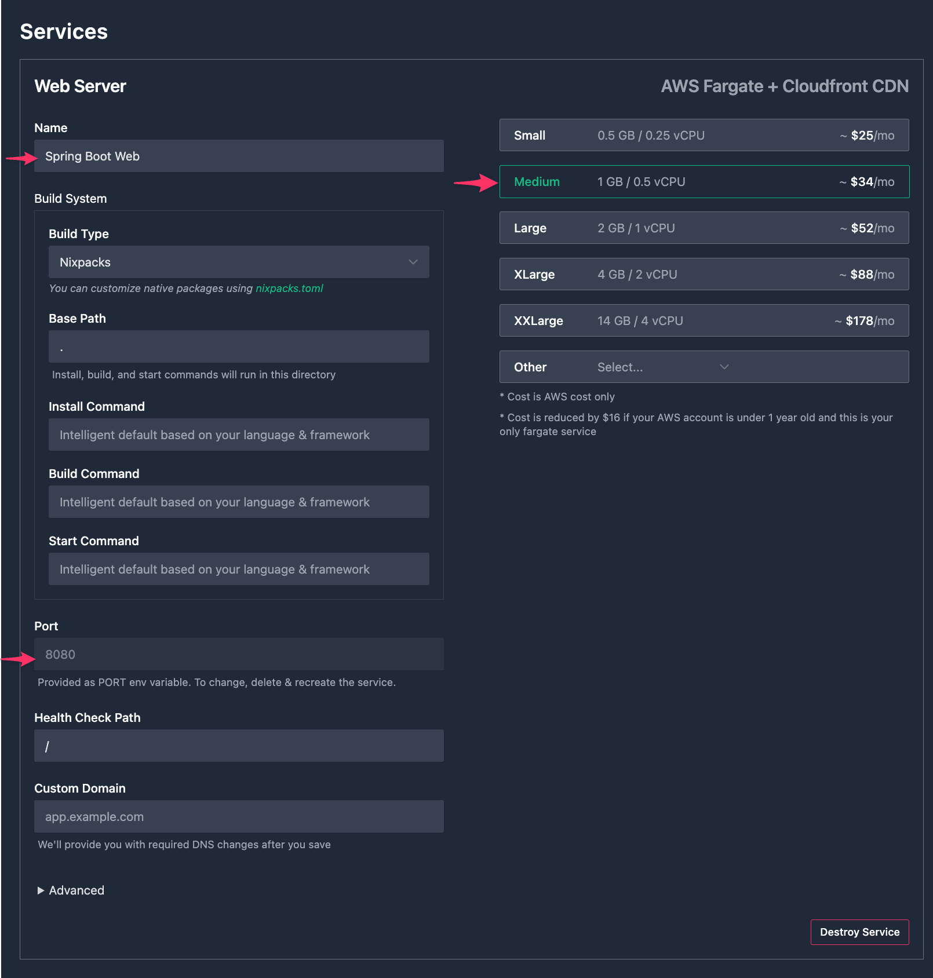This screenshot has height=978, width=933.
Task: Pick the Large 2 GB / 1 vCPU plan
Action: click(704, 228)
